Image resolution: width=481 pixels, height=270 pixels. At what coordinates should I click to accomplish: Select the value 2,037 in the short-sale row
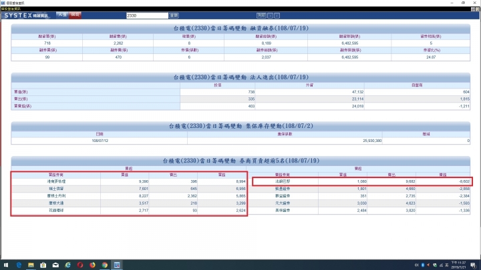tap(267, 57)
